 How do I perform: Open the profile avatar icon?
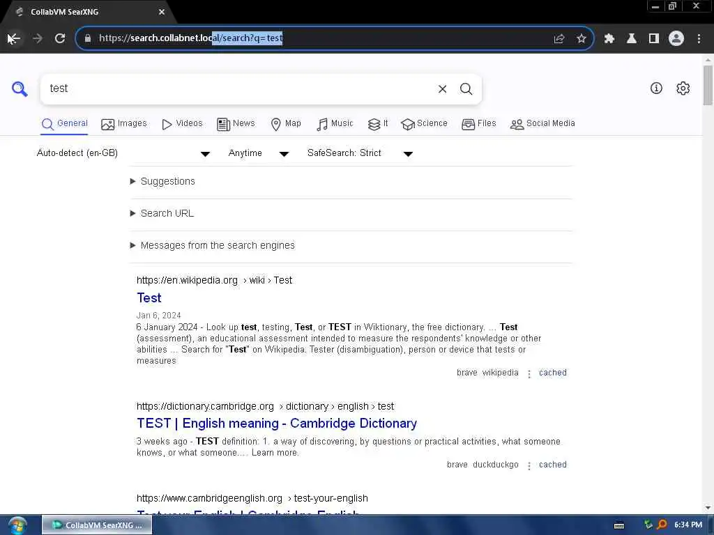[676, 39]
